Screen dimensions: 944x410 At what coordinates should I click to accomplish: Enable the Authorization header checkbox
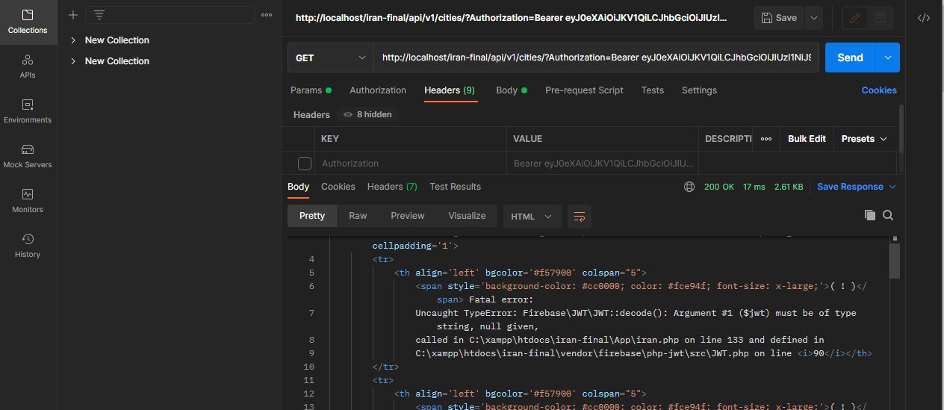click(305, 163)
